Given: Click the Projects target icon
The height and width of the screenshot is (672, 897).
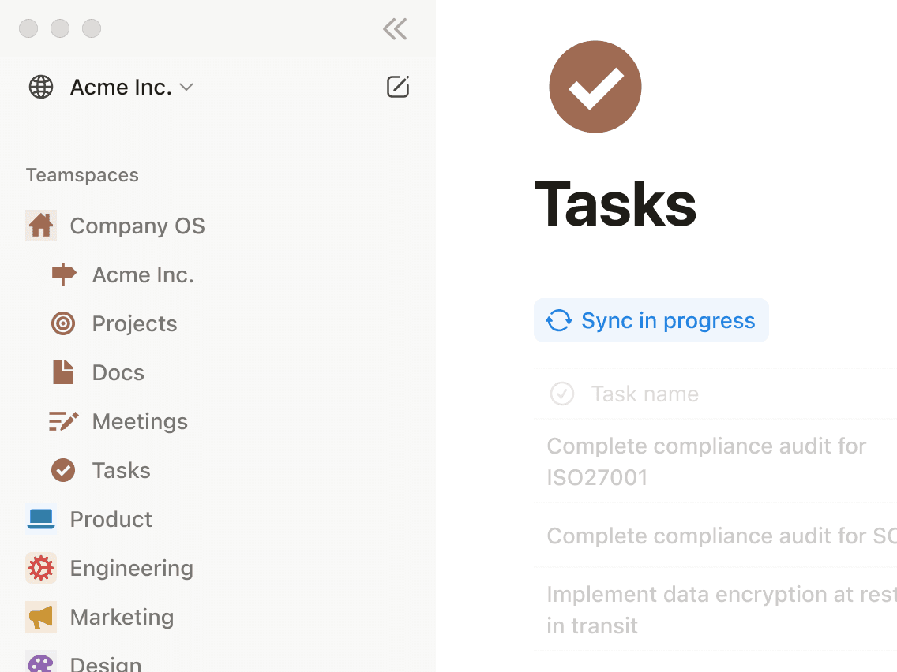Looking at the screenshot, I should pyautogui.click(x=62, y=323).
